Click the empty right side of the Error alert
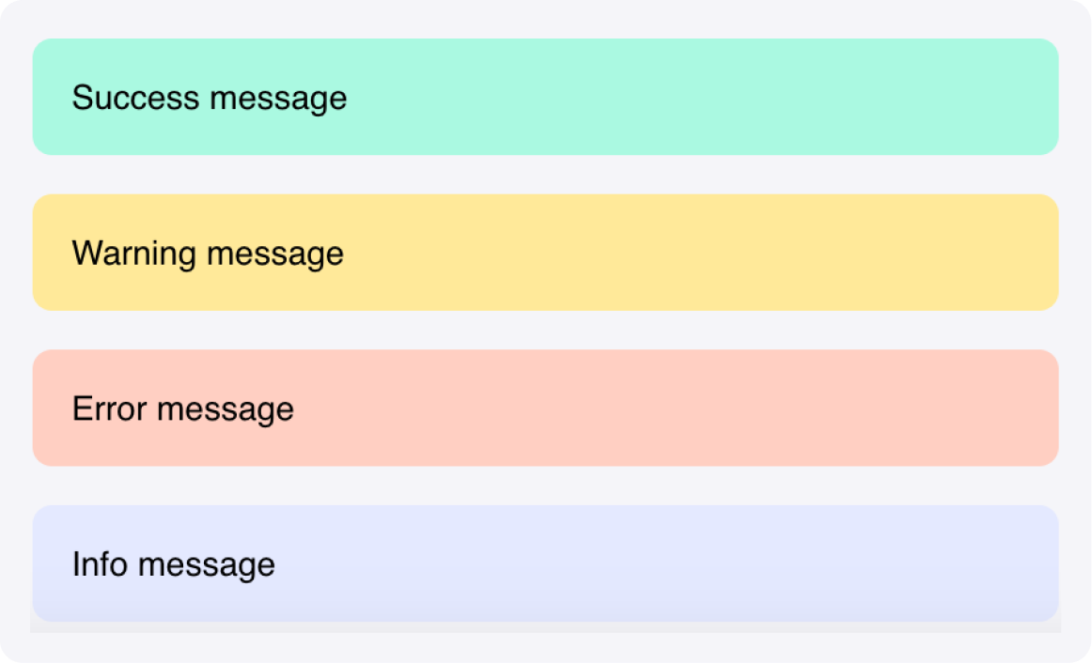1092x663 pixels. [x=766, y=408]
